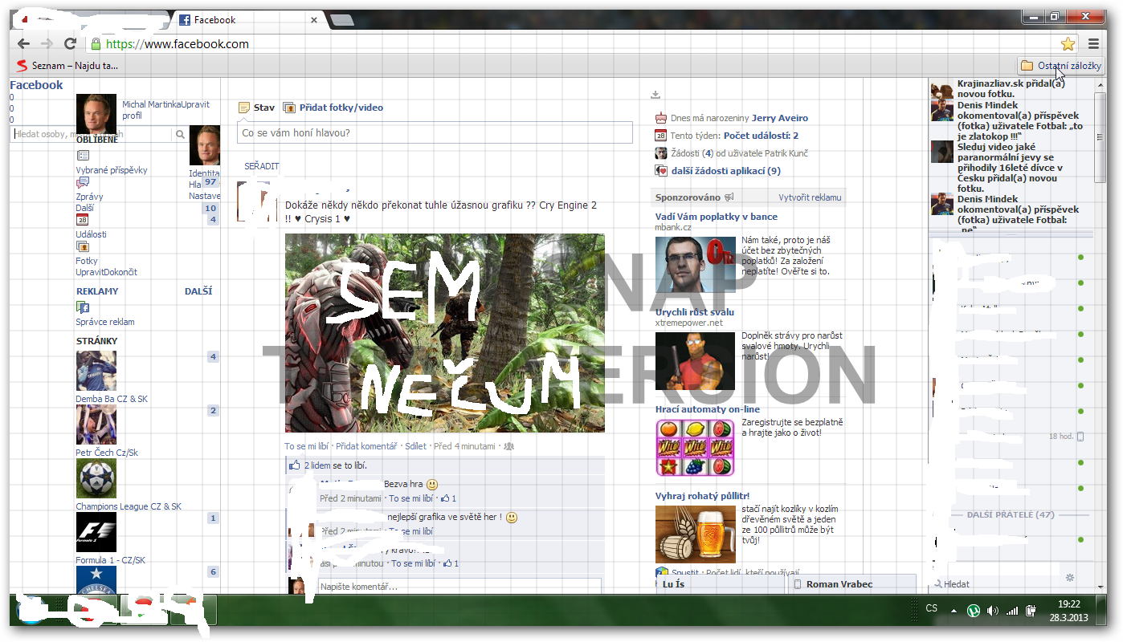The image size is (1123, 642).
Task: Open the Chrome menu icon
Action: tap(1093, 44)
